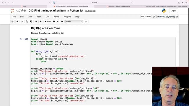Go forward in Safari
Screen dimensions: 189x106
point(12,3)
